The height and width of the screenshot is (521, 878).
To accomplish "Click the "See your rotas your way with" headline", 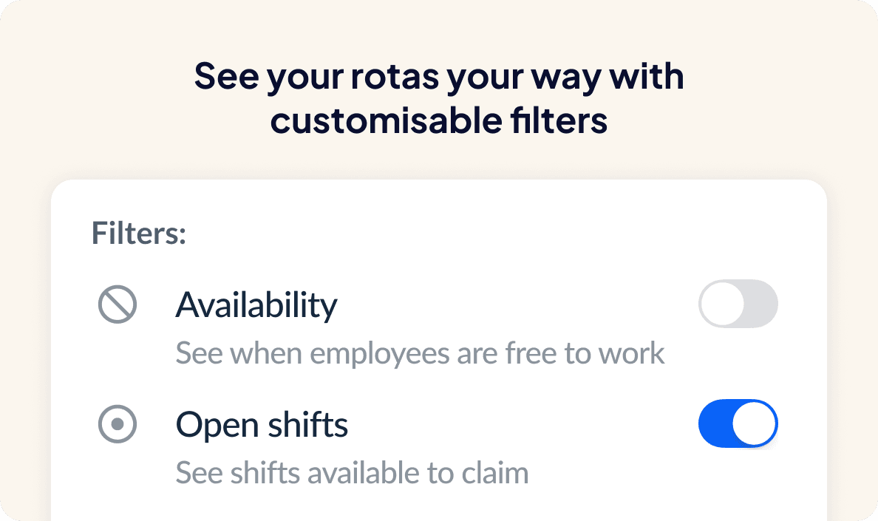I will 439,77.
